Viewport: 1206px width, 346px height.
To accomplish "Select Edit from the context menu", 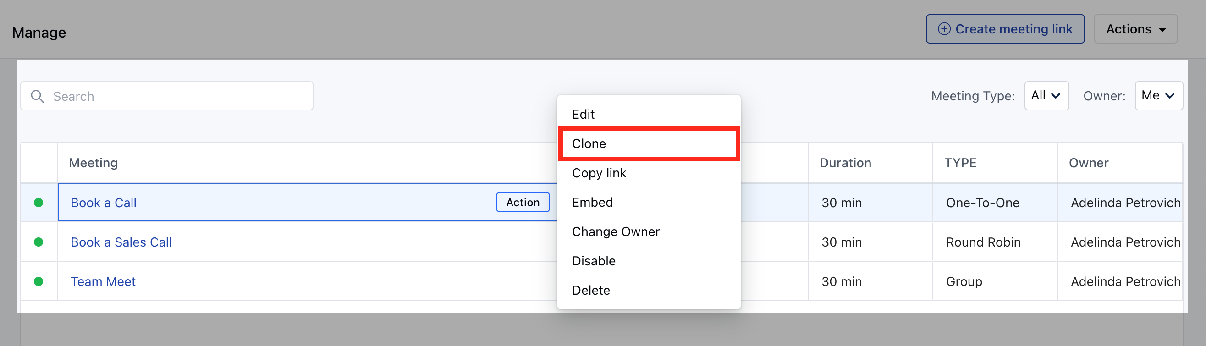I will (649, 114).
